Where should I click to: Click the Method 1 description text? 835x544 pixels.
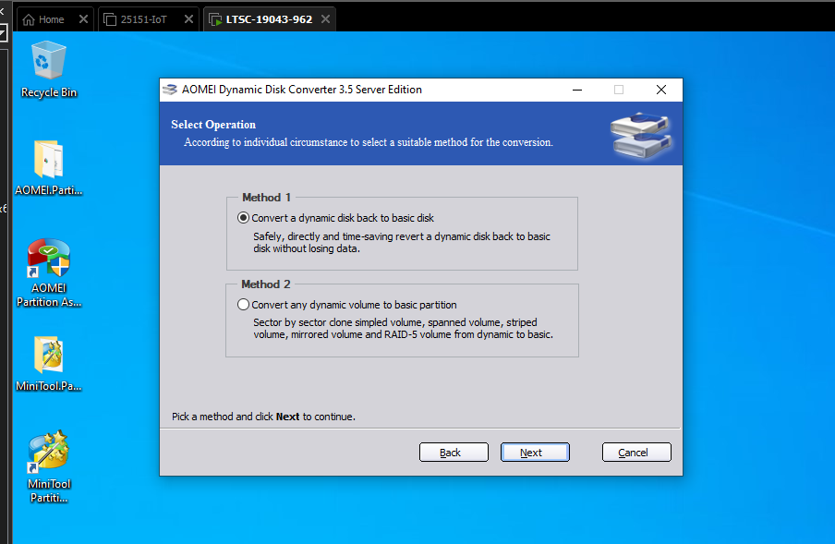pyautogui.click(x=402, y=242)
